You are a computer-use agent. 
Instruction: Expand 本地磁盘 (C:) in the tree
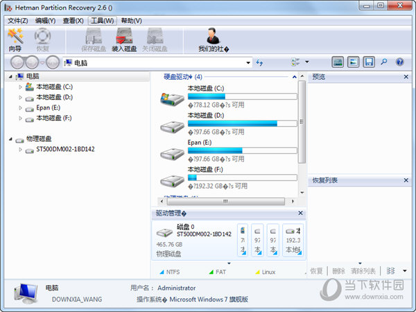tap(20, 87)
